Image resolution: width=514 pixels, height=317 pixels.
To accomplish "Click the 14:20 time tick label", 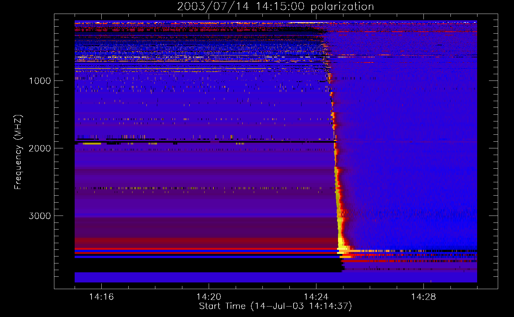I will [209, 297].
